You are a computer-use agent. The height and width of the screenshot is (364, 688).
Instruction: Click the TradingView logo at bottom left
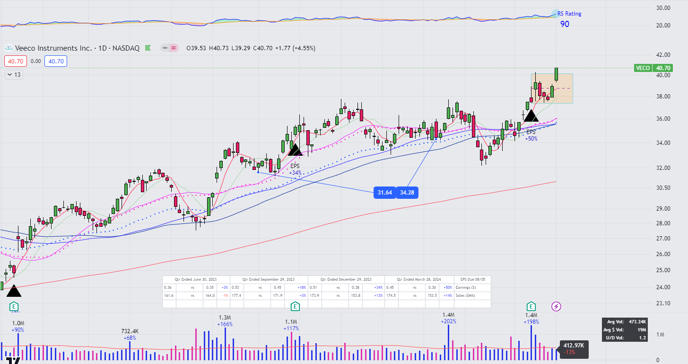click(14, 361)
